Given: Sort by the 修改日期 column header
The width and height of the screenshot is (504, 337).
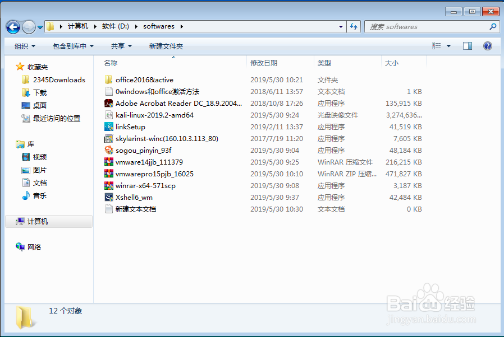Looking at the screenshot, I should pos(264,63).
